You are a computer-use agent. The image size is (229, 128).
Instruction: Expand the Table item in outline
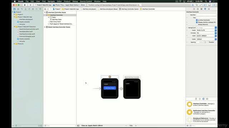tap(49, 17)
